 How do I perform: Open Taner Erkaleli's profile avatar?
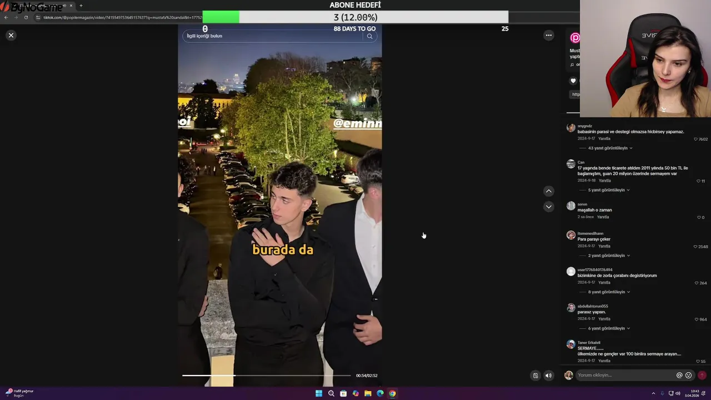570,344
